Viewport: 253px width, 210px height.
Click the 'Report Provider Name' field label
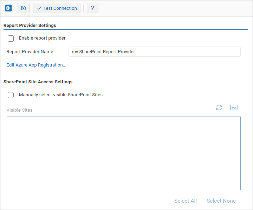click(x=30, y=52)
